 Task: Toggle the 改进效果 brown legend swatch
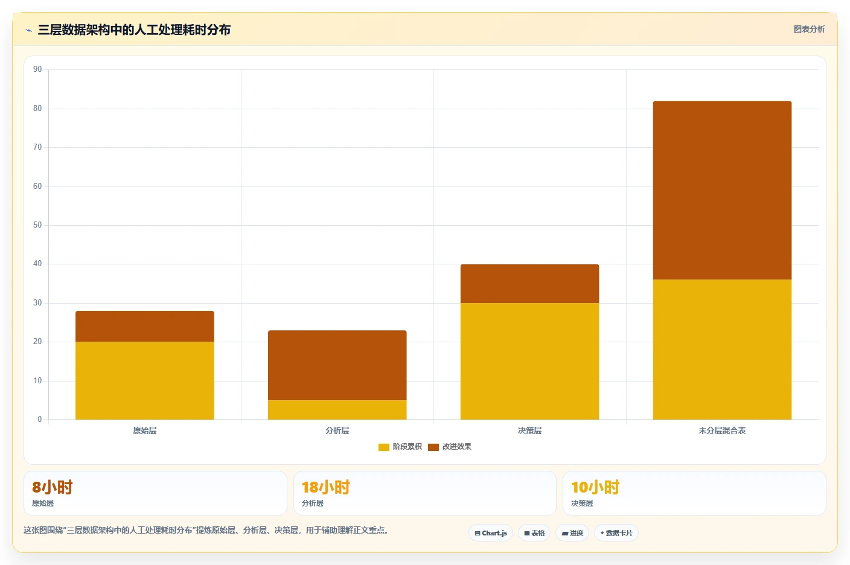click(x=433, y=447)
